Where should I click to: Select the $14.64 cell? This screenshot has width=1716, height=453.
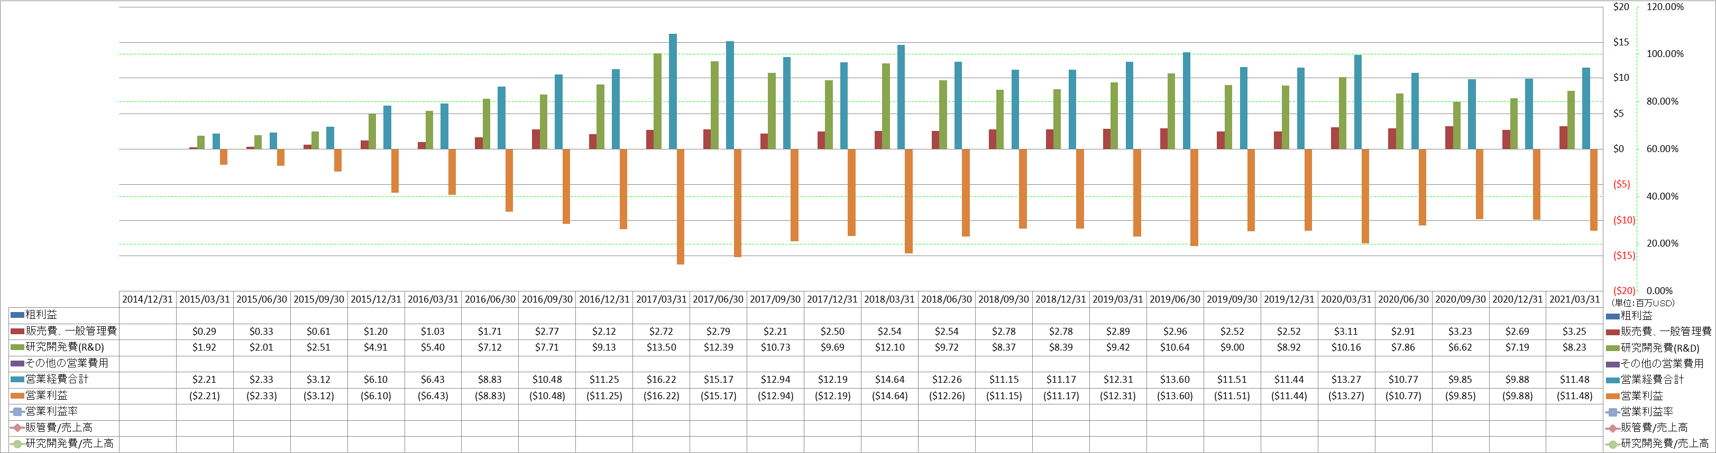(x=889, y=379)
